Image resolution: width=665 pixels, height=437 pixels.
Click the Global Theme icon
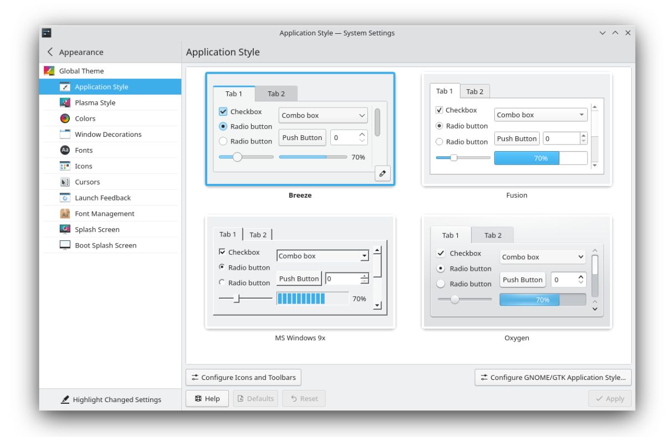click(x=49, y=71)
